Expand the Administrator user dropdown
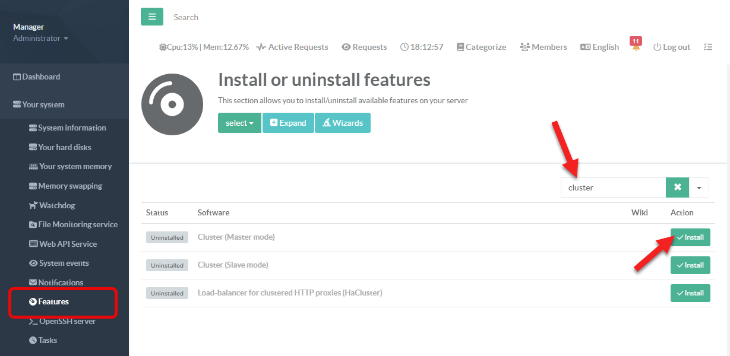 (40, 39)
